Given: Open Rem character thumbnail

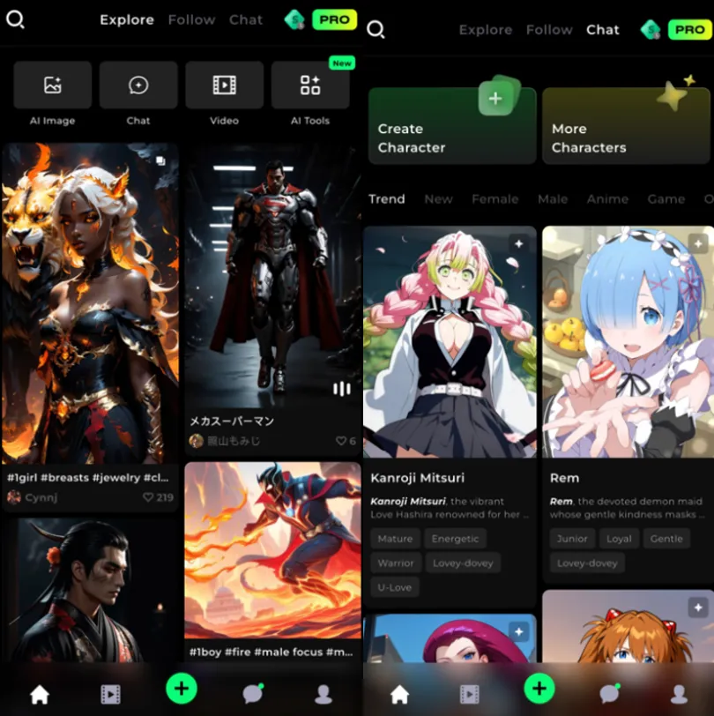Looking at the screenshot, I should point(628,342).
